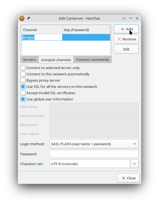Image resolution: width=159 pixels, height=205 pixels.
Task: Click the minimize chevron in title bar
Action: [x=124, y=19]
